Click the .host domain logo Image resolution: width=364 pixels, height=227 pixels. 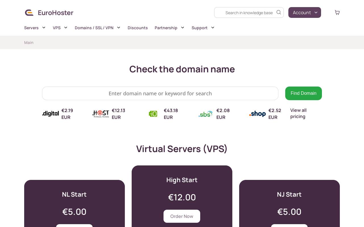(x=101, y=114)
